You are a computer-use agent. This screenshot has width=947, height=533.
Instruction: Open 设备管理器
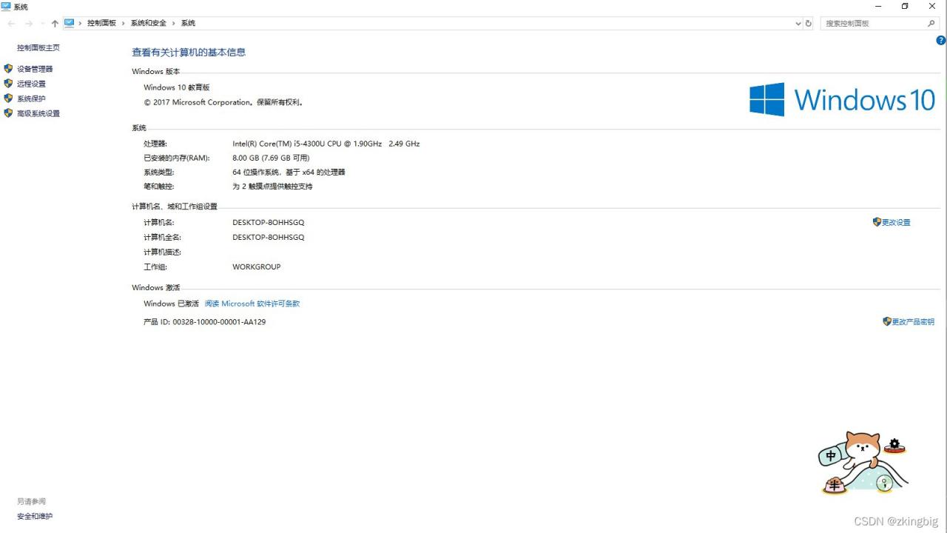35,69
